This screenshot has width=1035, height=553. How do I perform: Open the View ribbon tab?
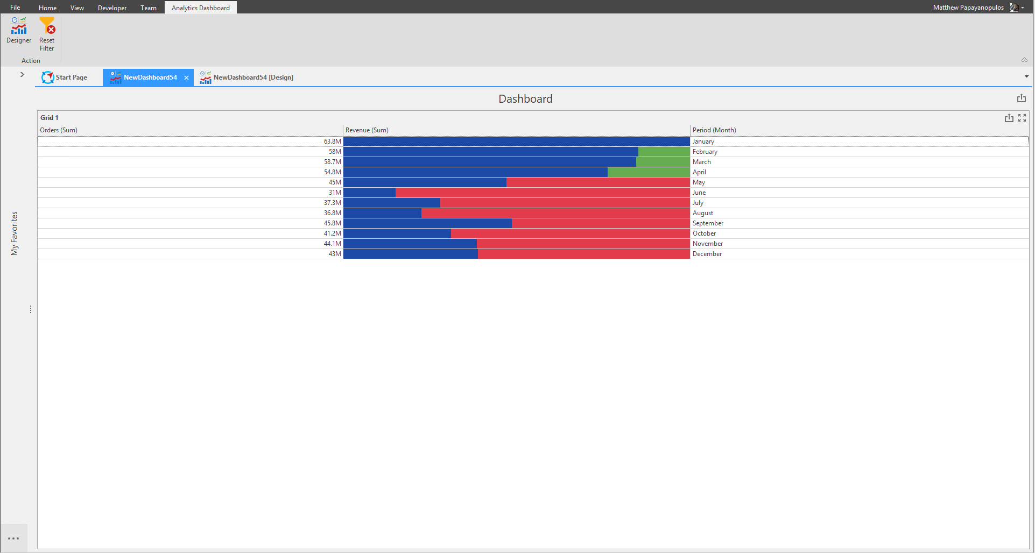pos(77,8)
